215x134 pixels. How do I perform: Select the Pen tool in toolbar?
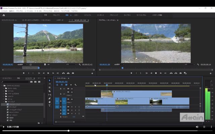point(49,98)
